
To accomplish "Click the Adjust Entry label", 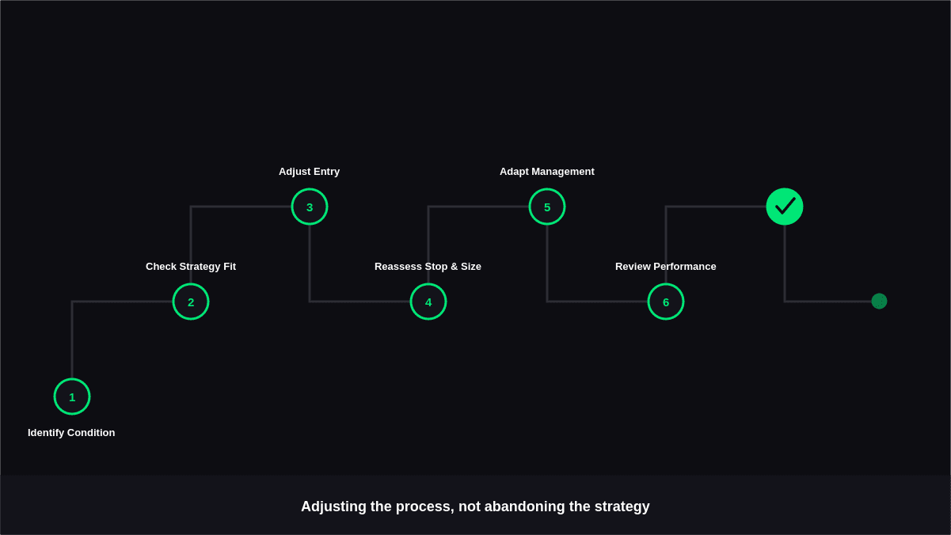I will click(309, 172).
